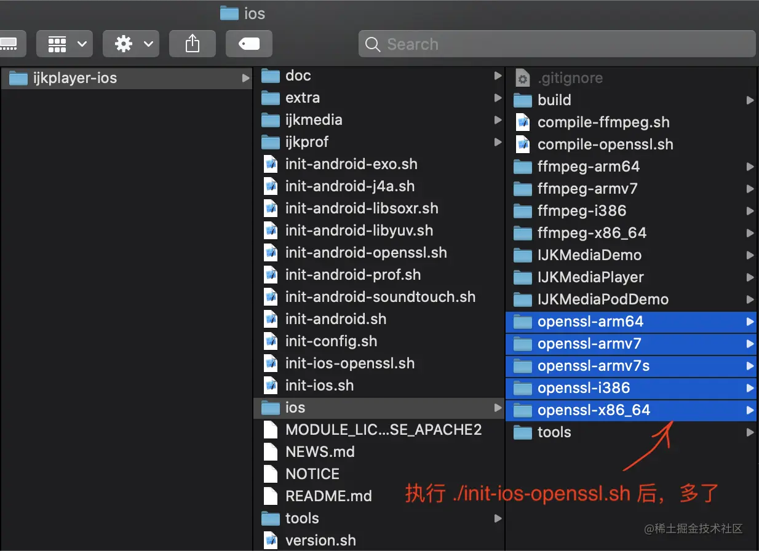Select the IJKMediaPlayer folder
The height and width of the screenshot is (551, 759).
tap(631, 277)
